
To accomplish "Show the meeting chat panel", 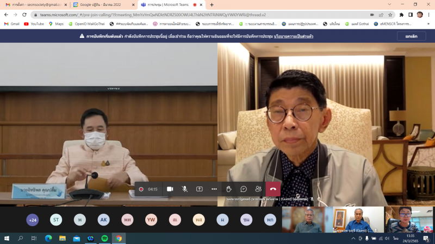I will pyautogui.click(x=244, y=189).
